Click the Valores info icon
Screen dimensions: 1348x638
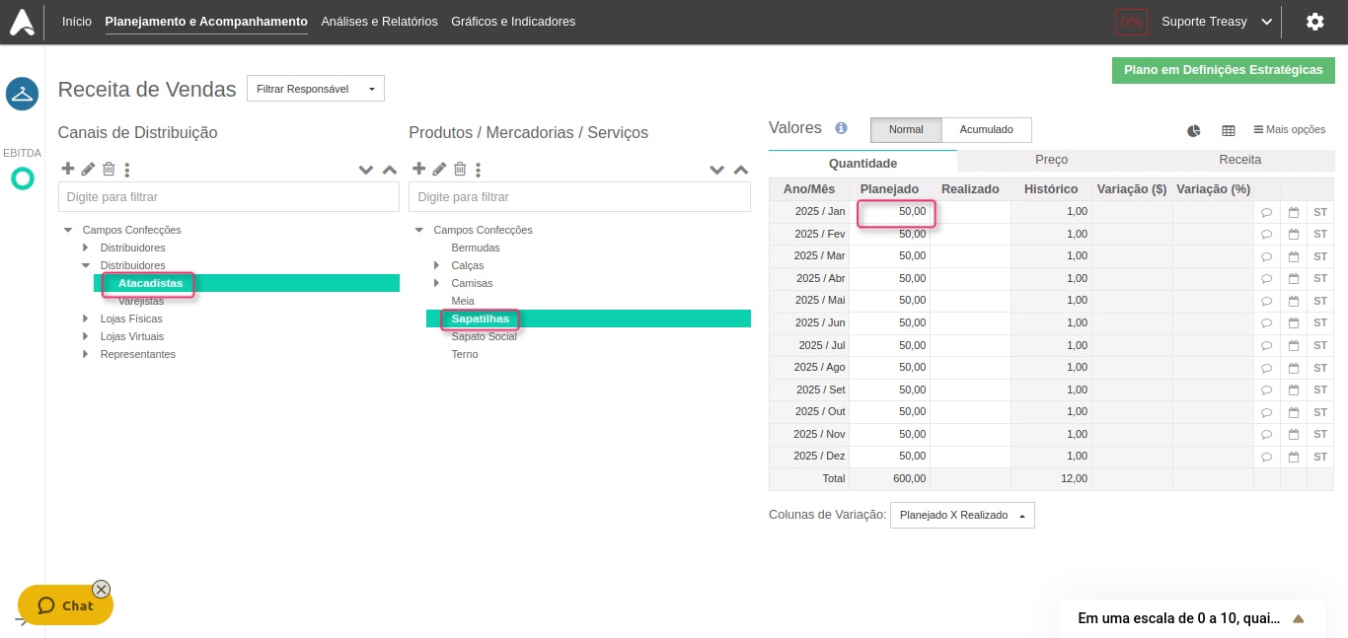(841, 128)
